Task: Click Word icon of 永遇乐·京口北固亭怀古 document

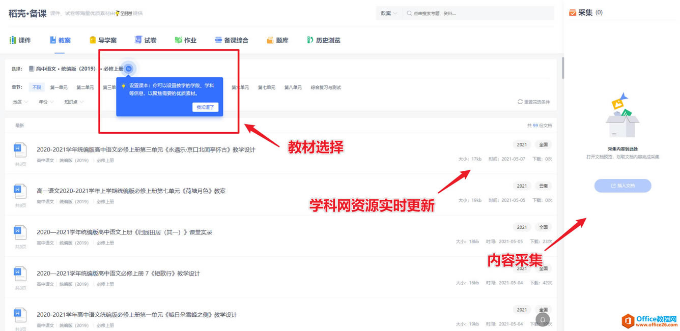Action: coord(20,149)
